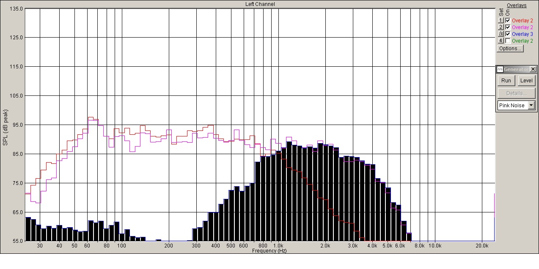
Task: Click the 20.0k frequency axis tick
Action: point(482,246)
